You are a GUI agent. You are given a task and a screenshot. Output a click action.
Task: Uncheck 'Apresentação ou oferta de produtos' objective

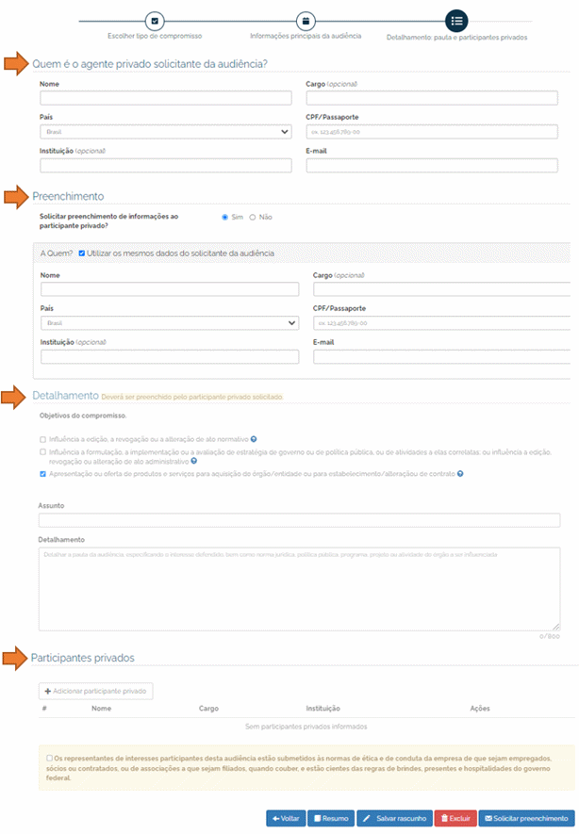[x=42, y=473]
